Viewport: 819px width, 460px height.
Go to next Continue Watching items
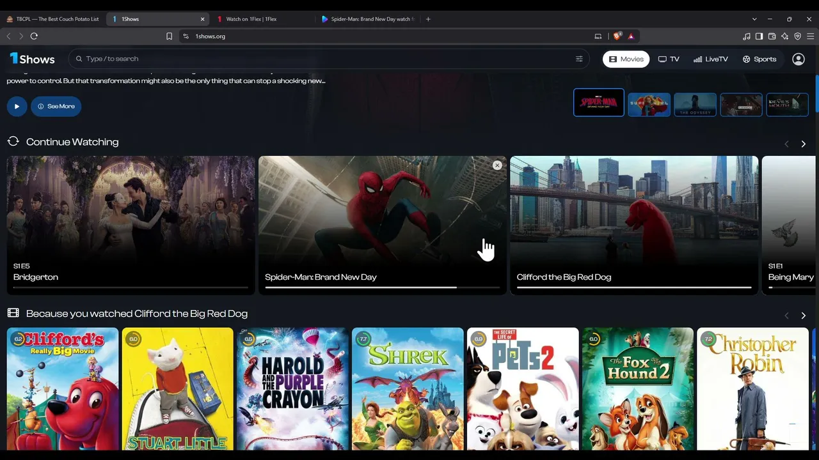[804, 144]
